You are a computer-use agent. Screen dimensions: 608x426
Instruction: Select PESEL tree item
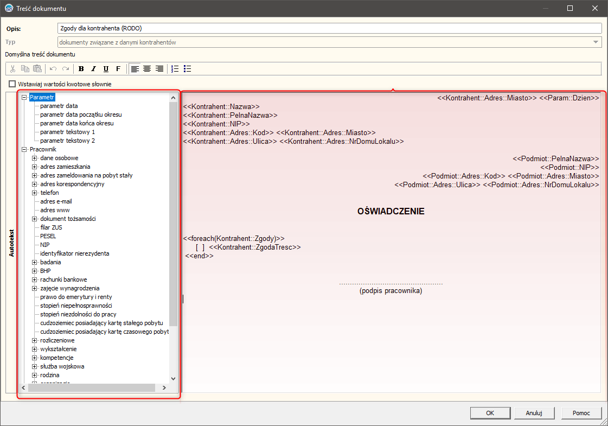48,236
